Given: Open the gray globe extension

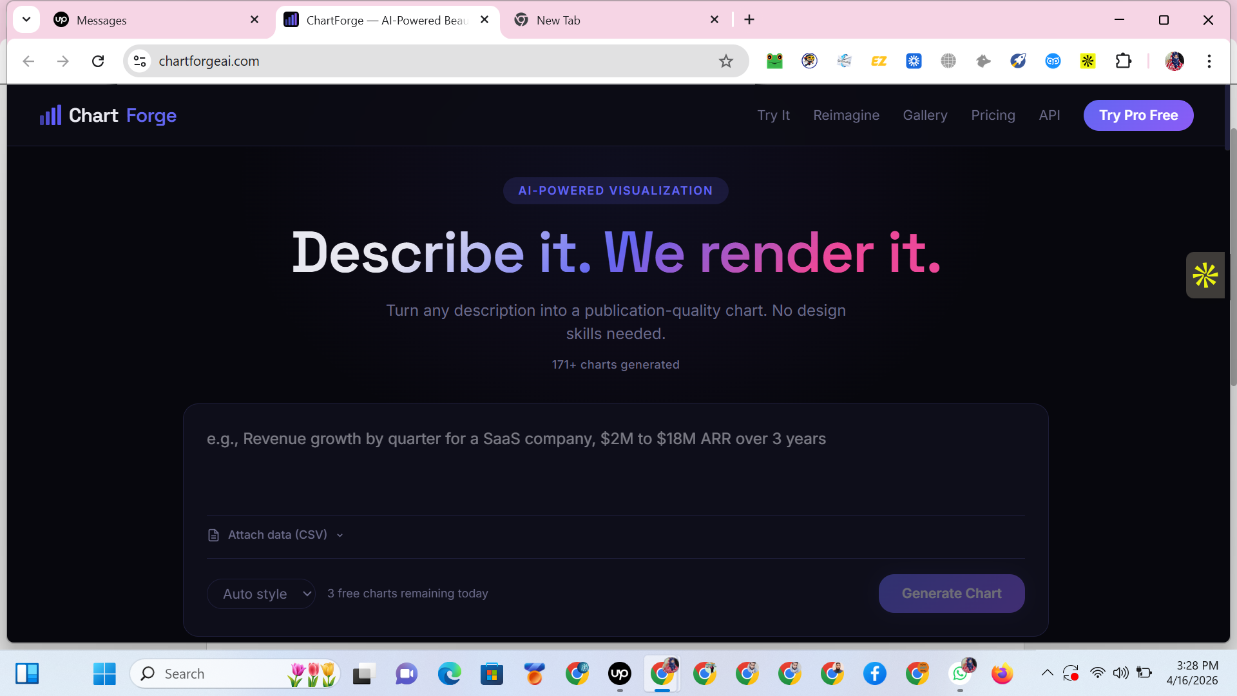Looking at the screenshot, I should [x=948, y=61].
